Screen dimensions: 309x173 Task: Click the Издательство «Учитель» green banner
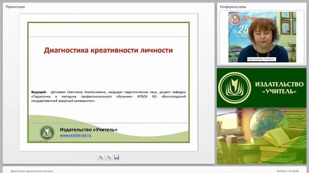pos(262,88)
